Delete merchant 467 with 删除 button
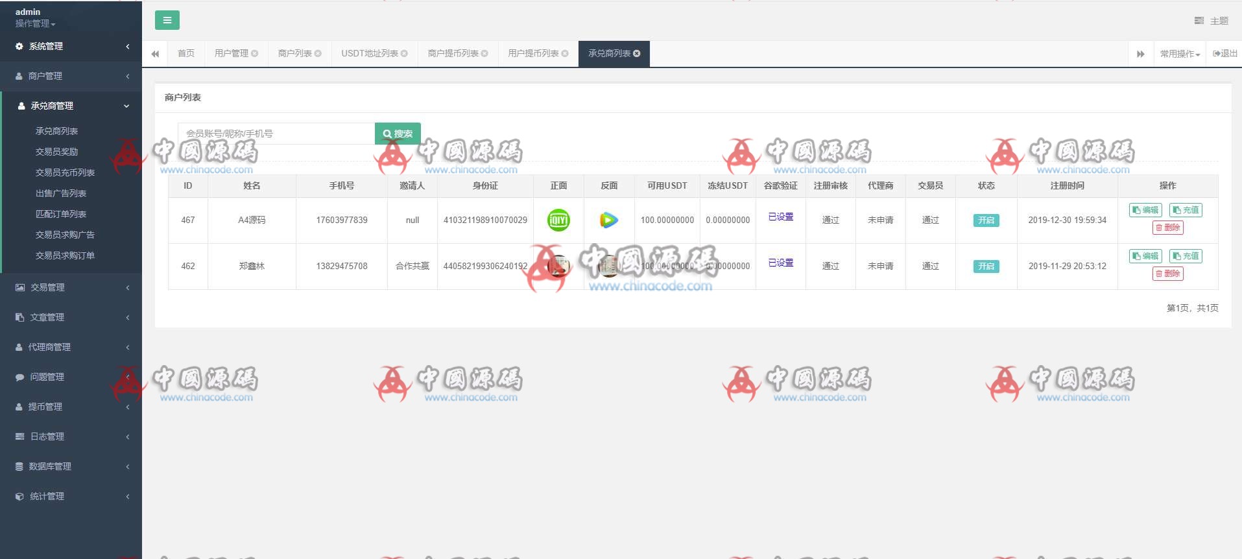The height and width of the screenshot is (559, 1242). tap(1167, 228)
